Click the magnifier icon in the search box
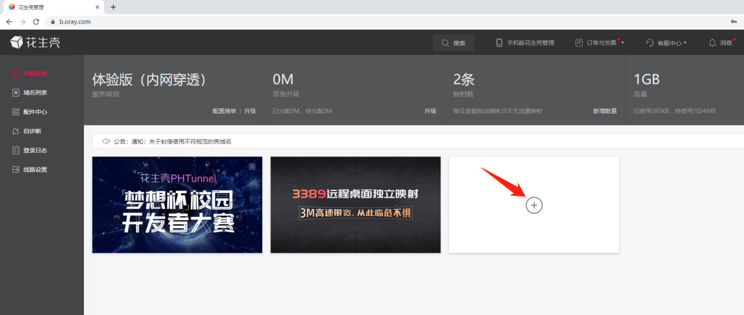The height and width of the screenshot is (315, 744). (x=446, y=43)
